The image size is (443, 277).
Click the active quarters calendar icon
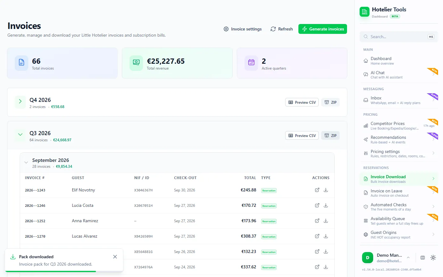[251, 62]
